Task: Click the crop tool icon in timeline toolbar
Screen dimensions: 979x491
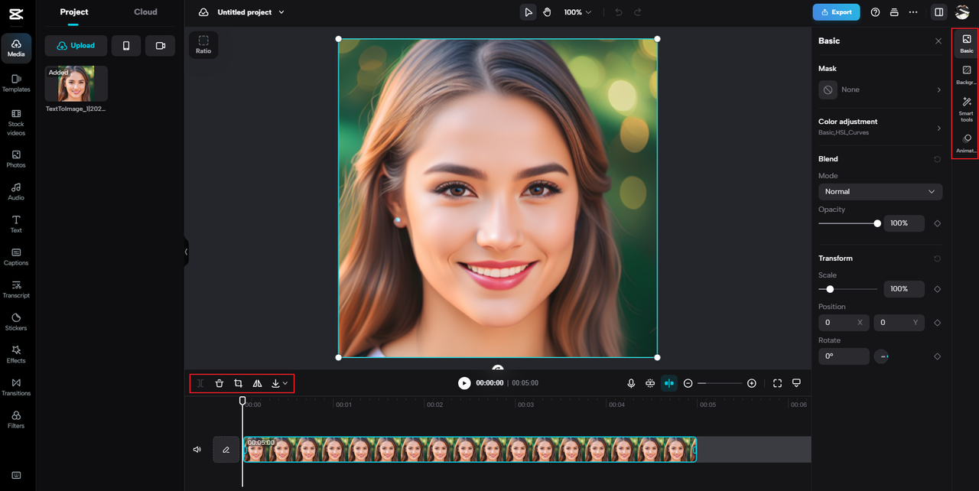Action: tap(238, 383)
